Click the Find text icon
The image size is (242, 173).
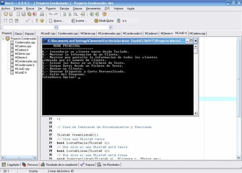pyautogui.click(x=65, y=14)
